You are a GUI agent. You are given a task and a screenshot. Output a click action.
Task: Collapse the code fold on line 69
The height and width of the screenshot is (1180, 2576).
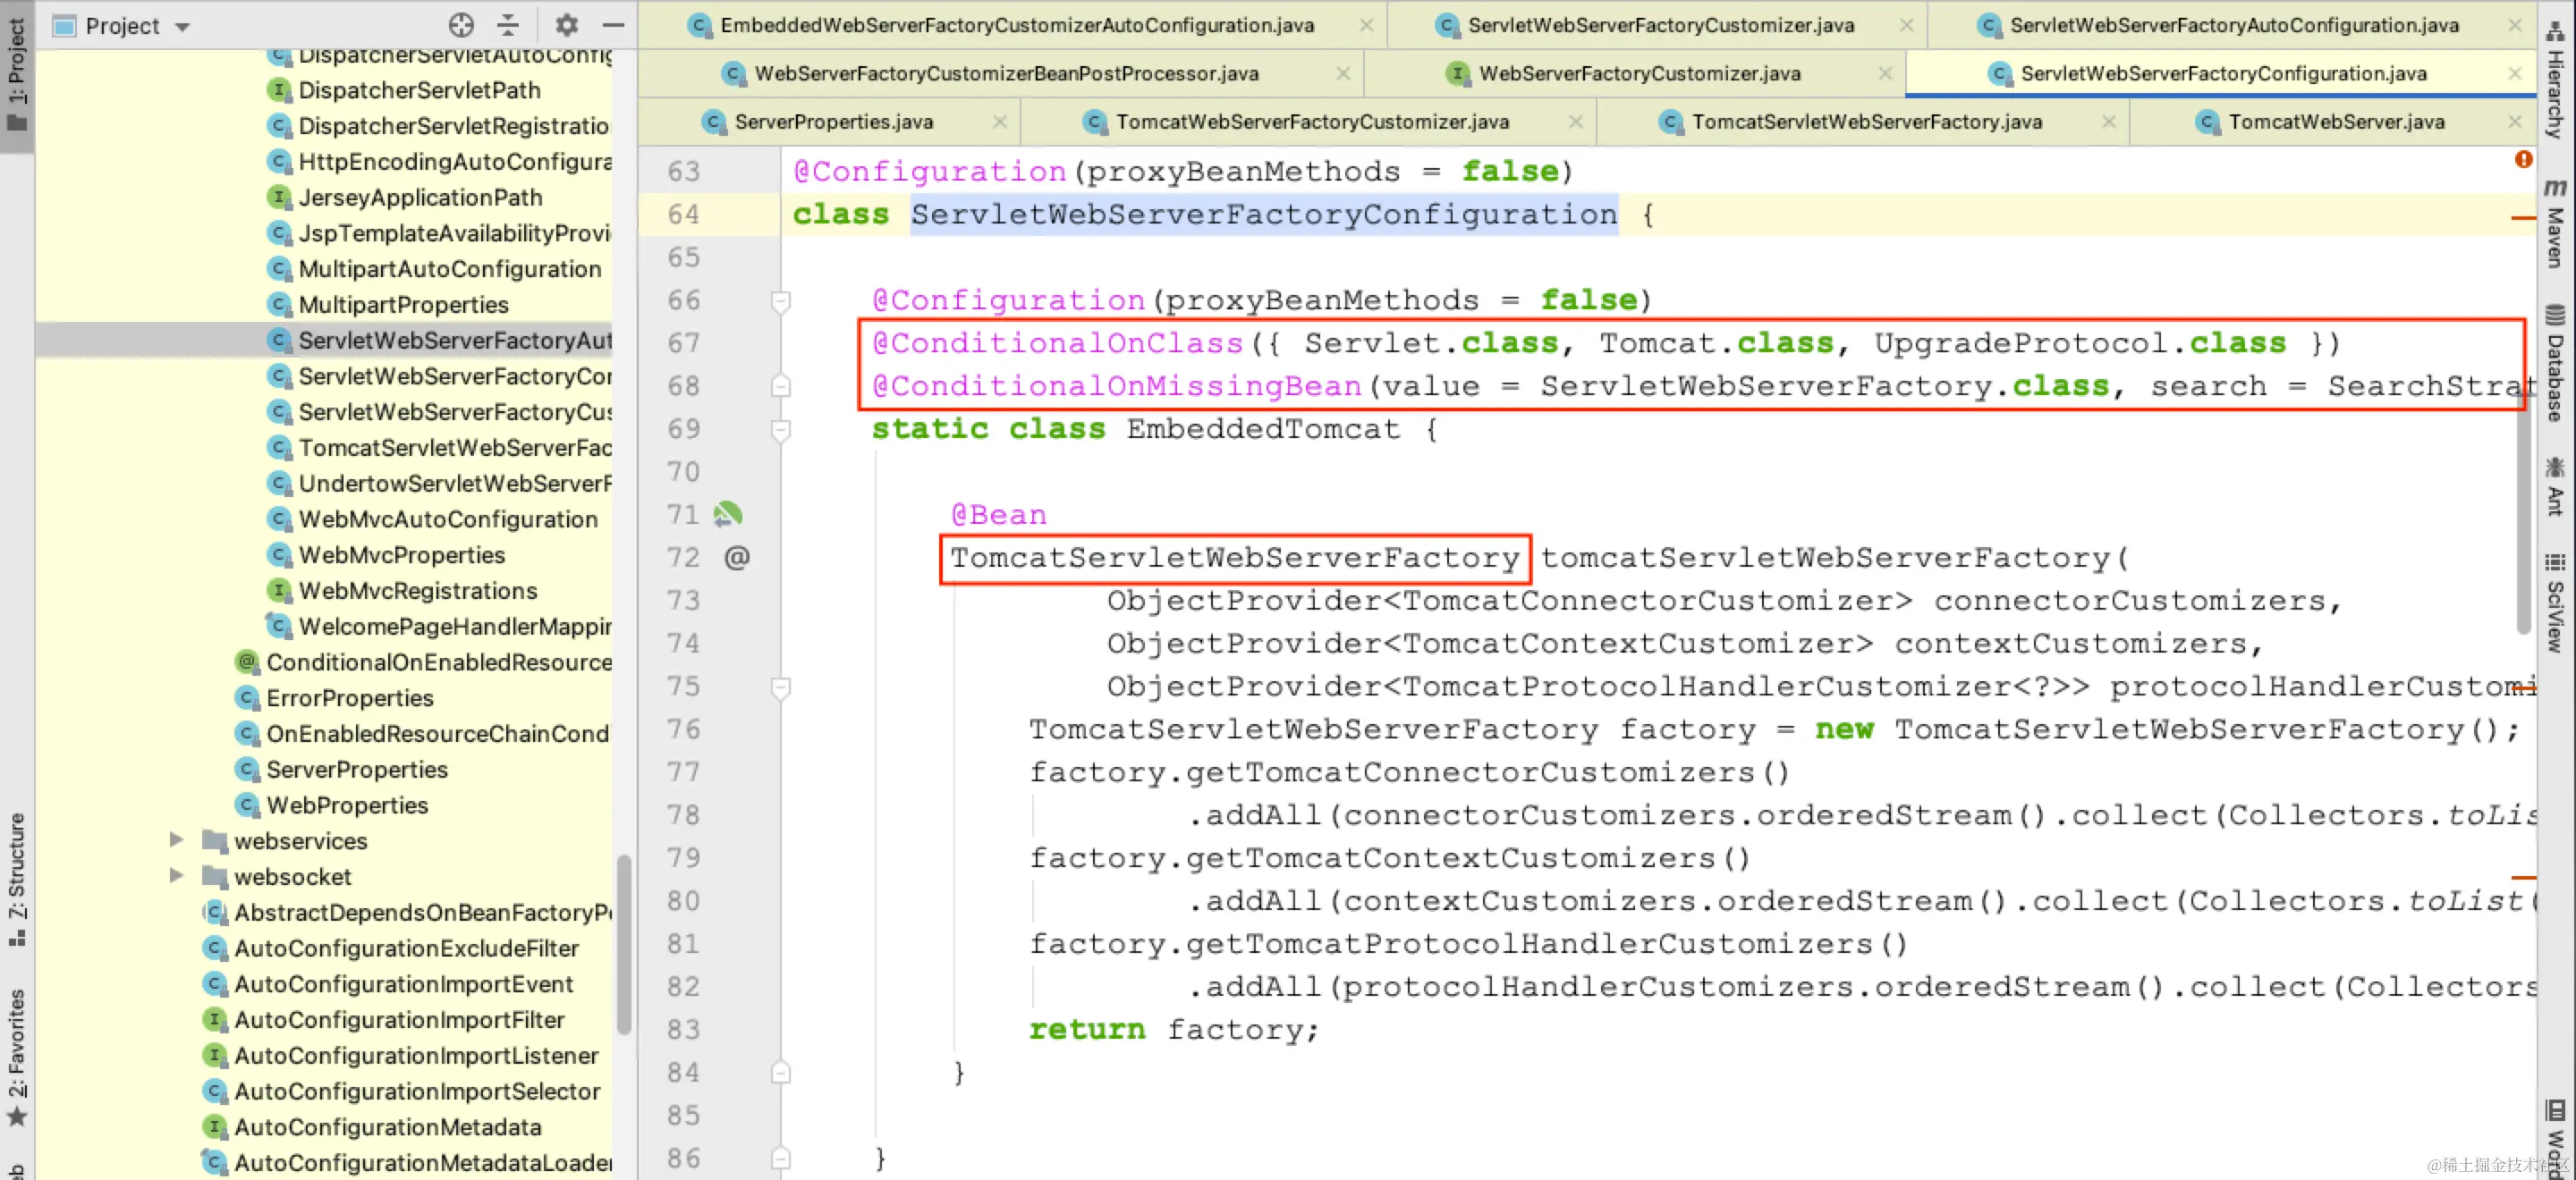click(x=781, y=430)
